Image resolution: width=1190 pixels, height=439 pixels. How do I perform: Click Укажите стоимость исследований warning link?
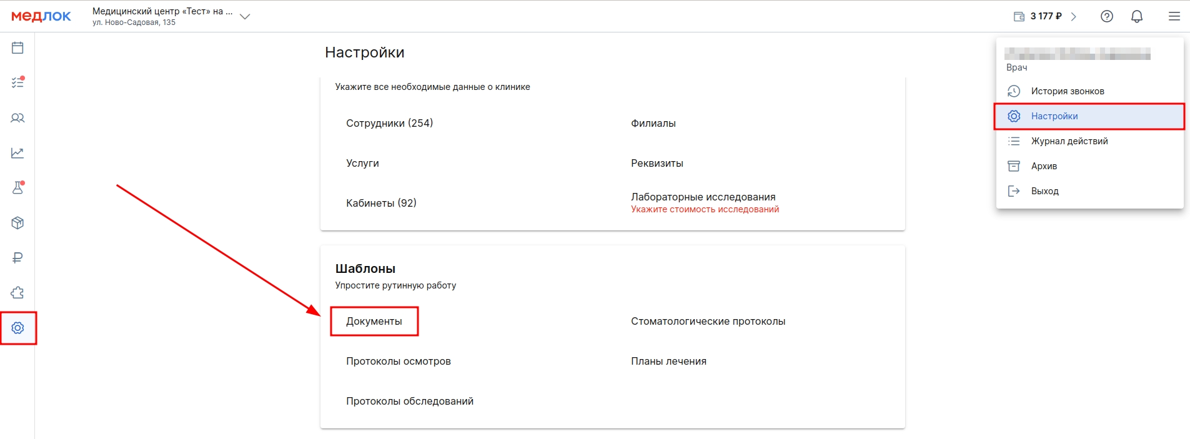click(x=705, y=209)
